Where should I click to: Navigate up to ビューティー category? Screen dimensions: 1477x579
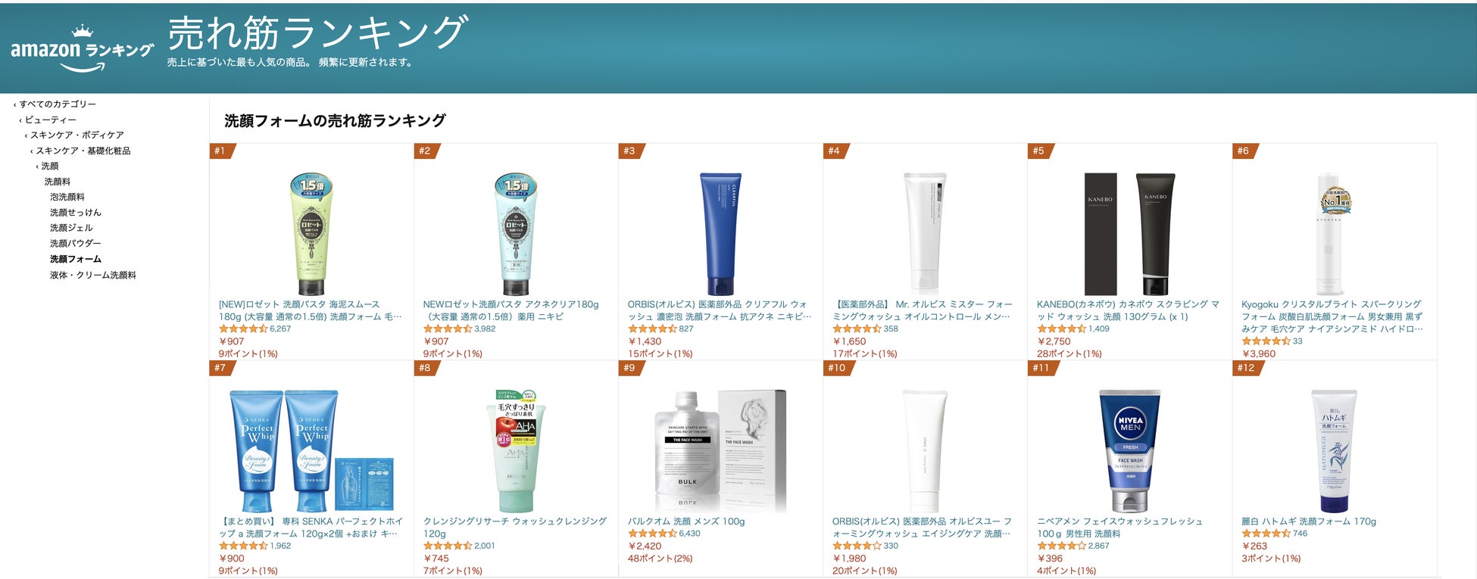50,120
